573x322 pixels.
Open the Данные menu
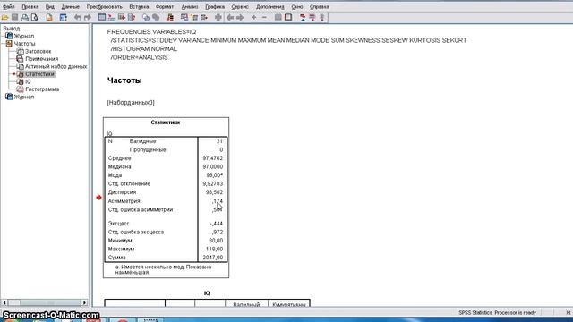click(70, 7)
